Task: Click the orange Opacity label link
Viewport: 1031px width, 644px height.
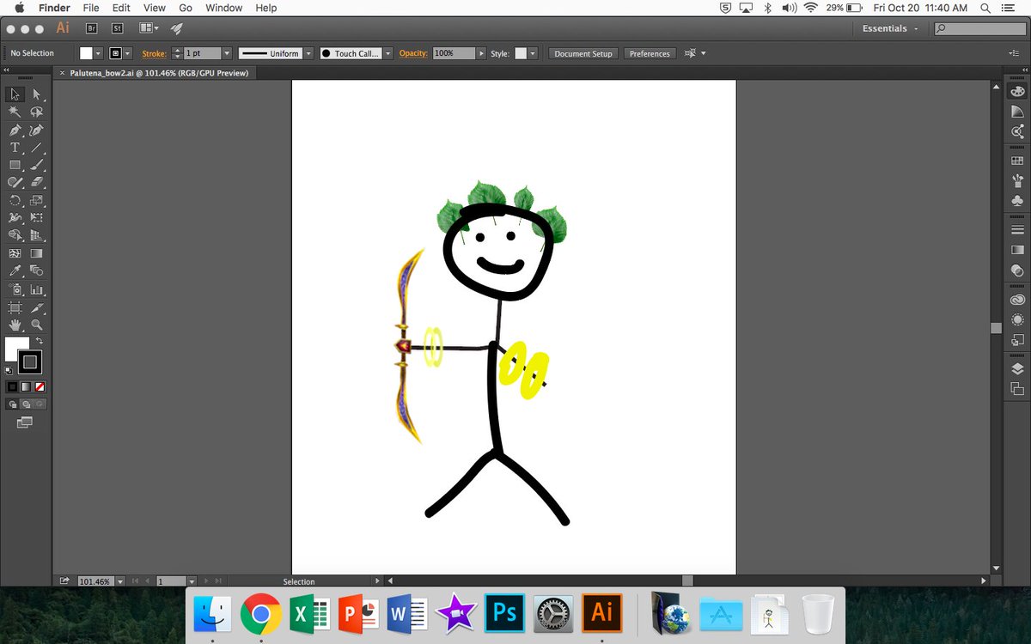Action: click(x=413, y=53)
